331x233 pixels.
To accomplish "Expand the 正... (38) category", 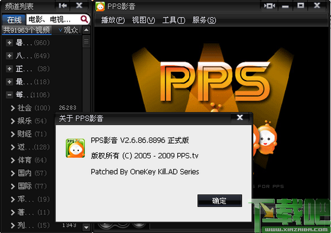I will coord(9,69).
